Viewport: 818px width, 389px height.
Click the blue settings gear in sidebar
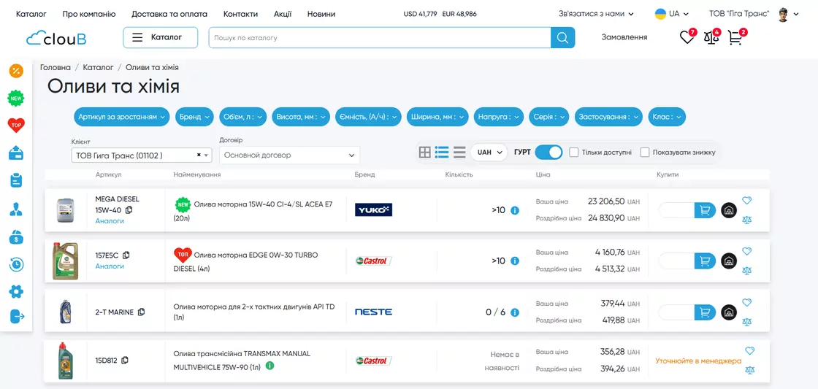click(x=16, y=291)
